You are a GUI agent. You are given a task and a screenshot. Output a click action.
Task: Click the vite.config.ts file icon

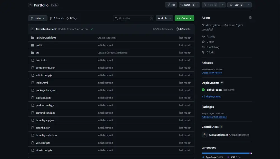tap(33, 143)
